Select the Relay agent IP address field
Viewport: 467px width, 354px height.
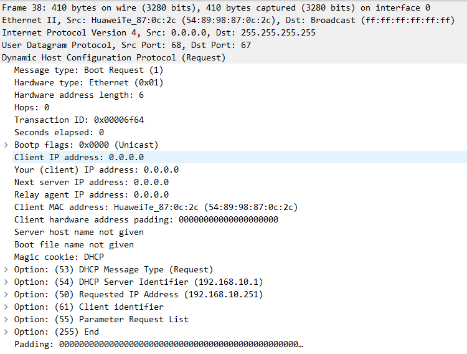(x=92, y=194)
